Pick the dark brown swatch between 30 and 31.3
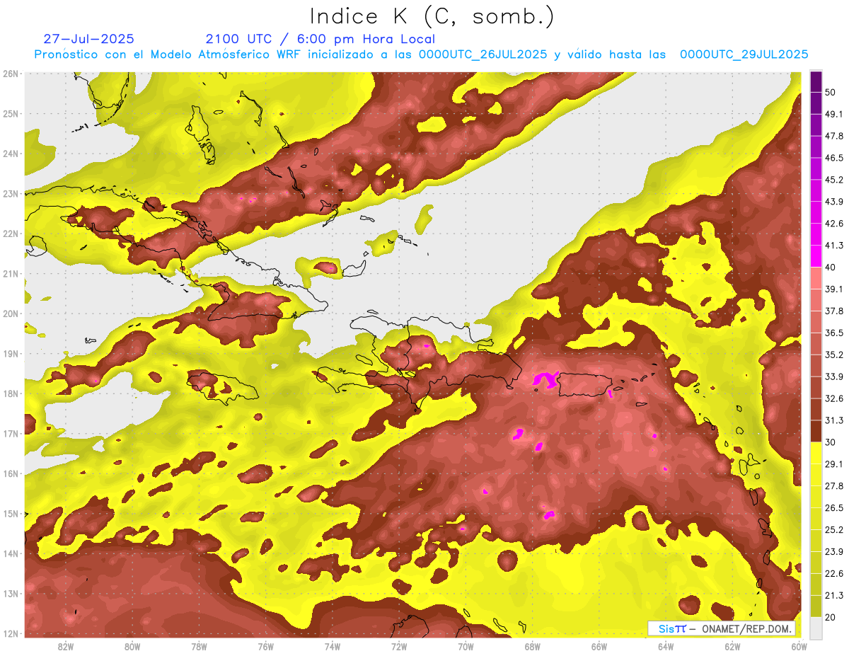 point(816,431)
